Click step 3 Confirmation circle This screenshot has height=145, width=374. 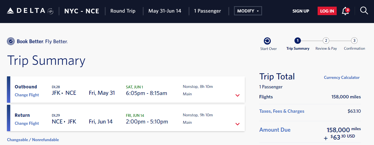[x=354, y=40]
